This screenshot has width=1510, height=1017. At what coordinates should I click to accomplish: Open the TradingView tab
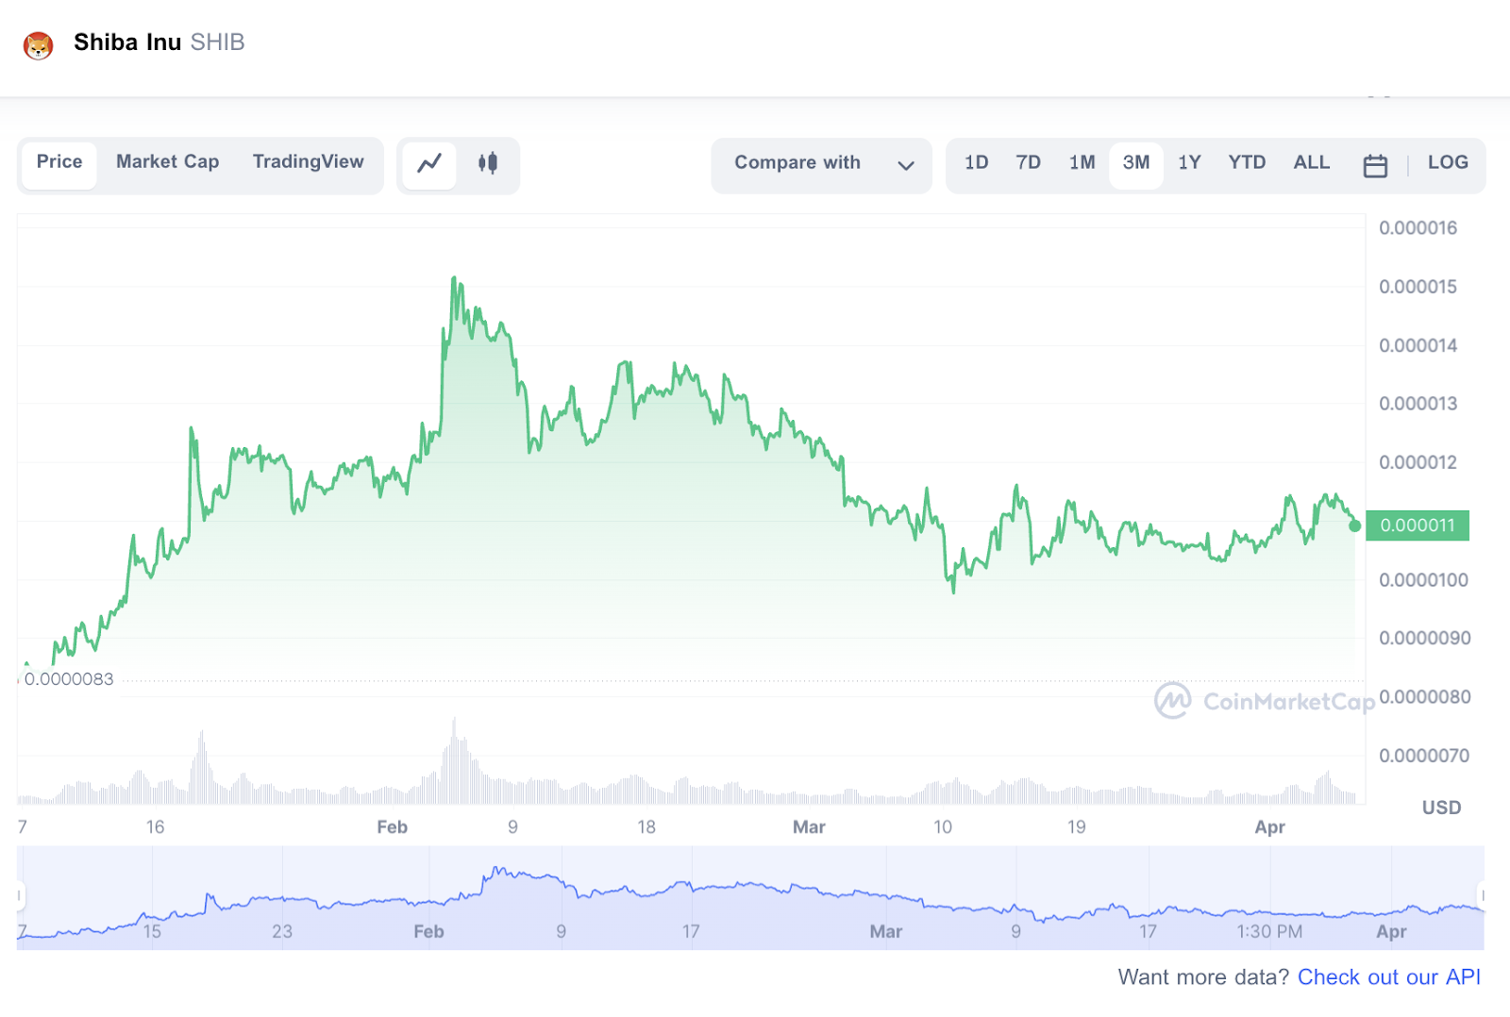click(309, 162)
